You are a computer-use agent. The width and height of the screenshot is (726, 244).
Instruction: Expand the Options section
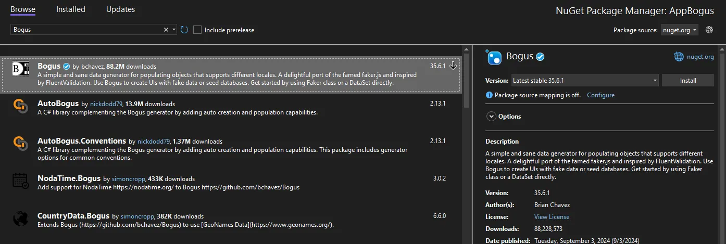pyautogui.click(x=491, y=117)
